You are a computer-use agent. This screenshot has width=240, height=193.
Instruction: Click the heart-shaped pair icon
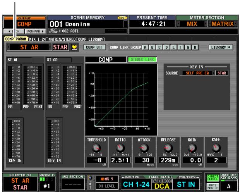click(x=74, y=47)
